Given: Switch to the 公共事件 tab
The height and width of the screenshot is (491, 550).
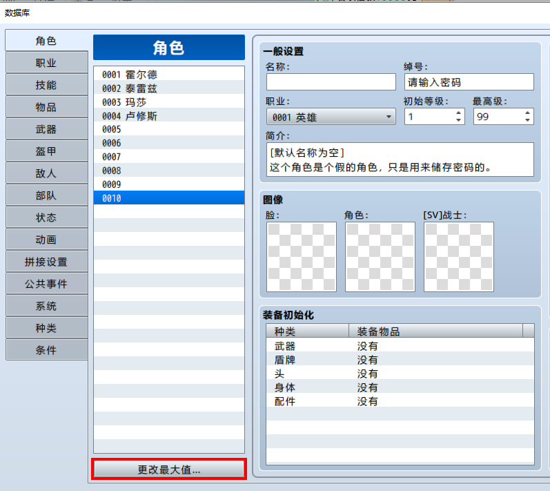Looking at the screenshot, I should click(x=46, y=284).
